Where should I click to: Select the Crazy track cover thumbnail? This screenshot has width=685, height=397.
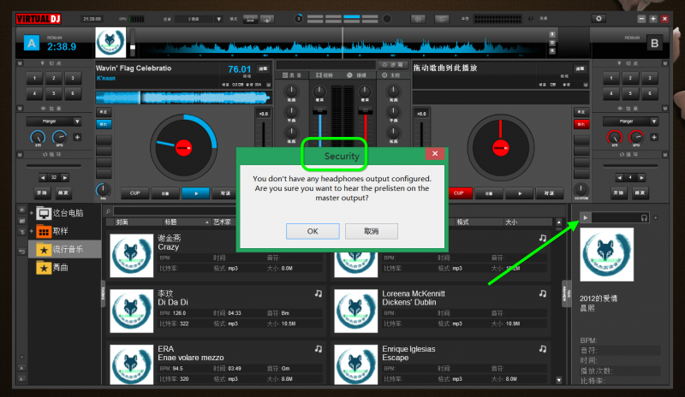tap(132, 256)
